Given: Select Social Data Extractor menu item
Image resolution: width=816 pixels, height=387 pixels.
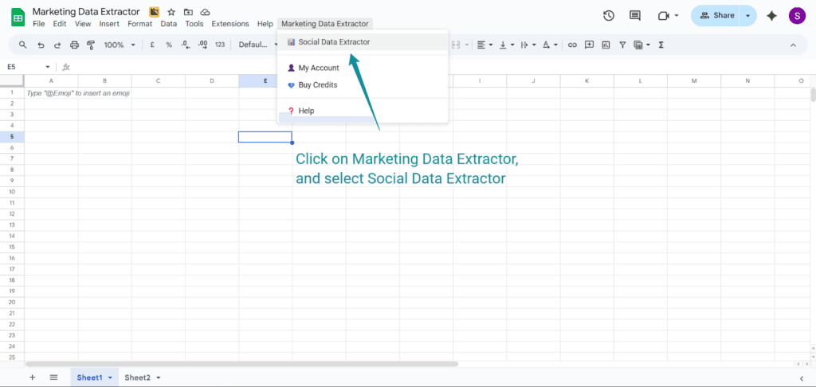Looking at the screenshot, I should coord(333,42).
